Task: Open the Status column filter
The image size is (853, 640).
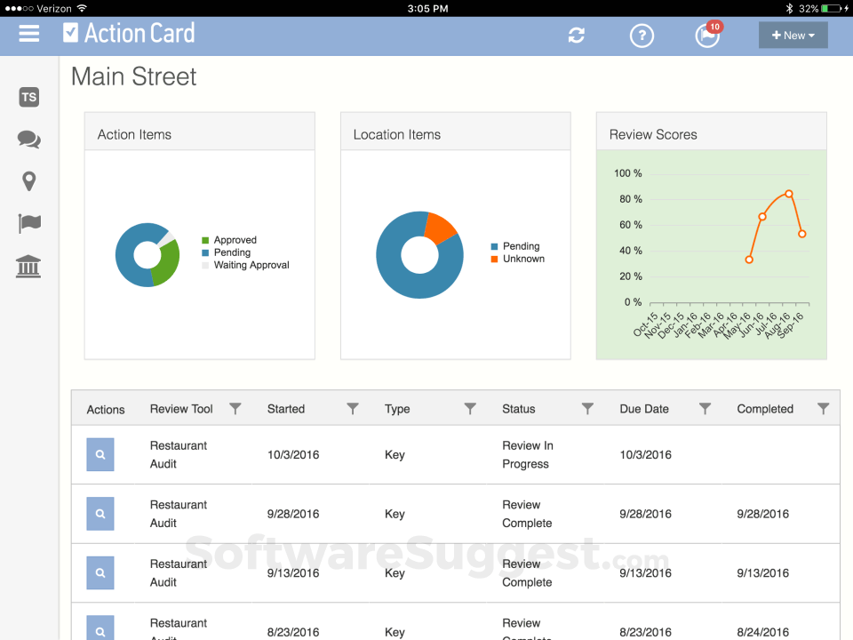Action: click(x=587, y=408)
